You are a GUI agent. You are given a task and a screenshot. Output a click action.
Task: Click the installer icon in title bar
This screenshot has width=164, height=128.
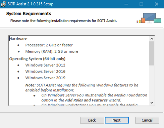(x=3, y=4)
